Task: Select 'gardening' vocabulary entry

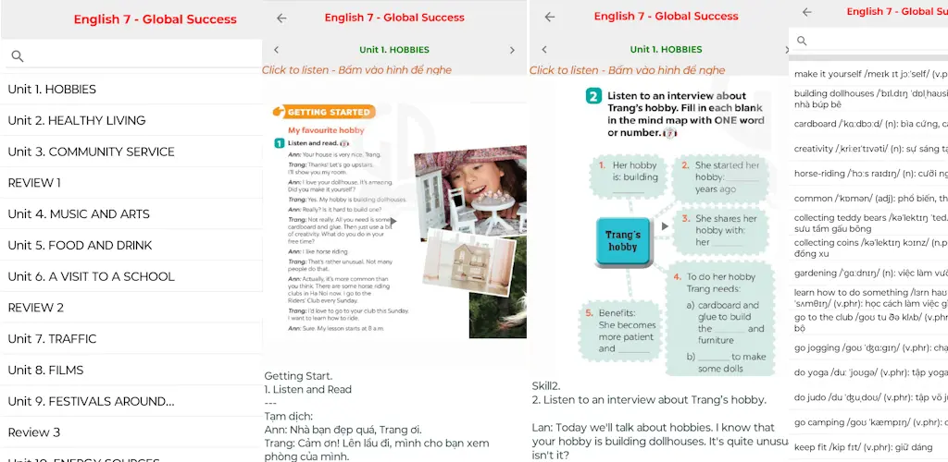Action: 868,274
